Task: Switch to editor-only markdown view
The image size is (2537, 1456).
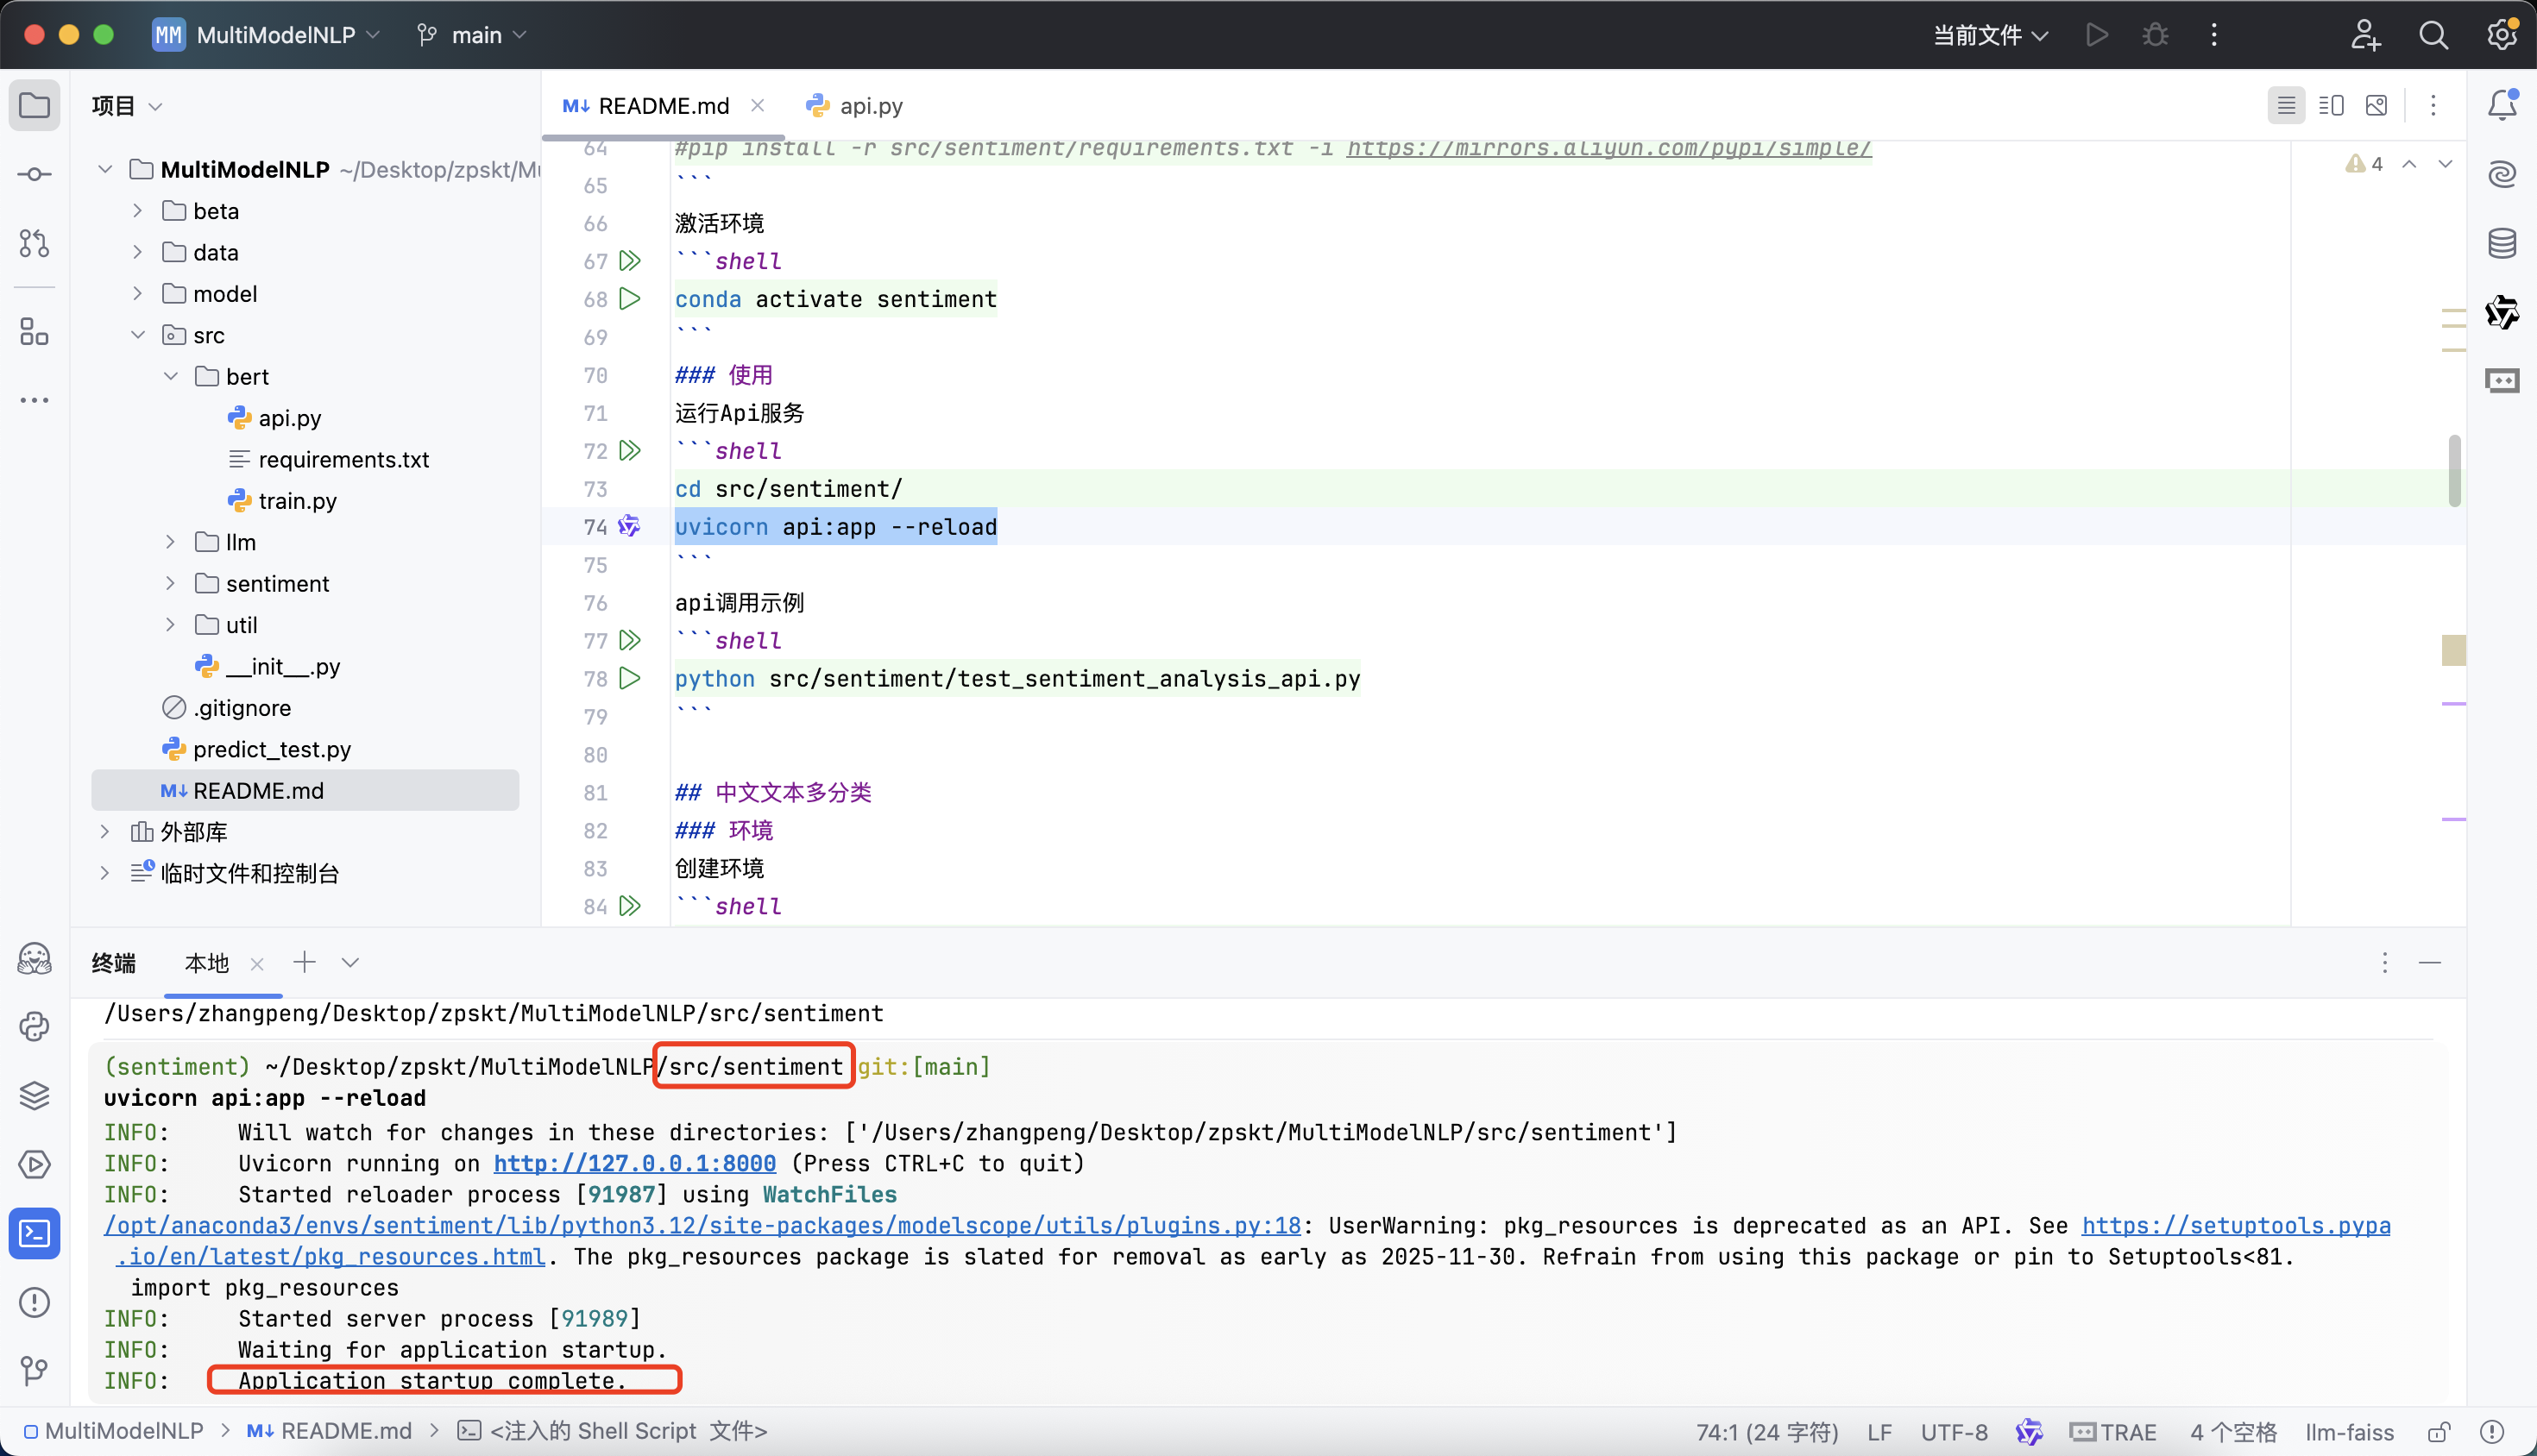Action: tap(2286, 105)
